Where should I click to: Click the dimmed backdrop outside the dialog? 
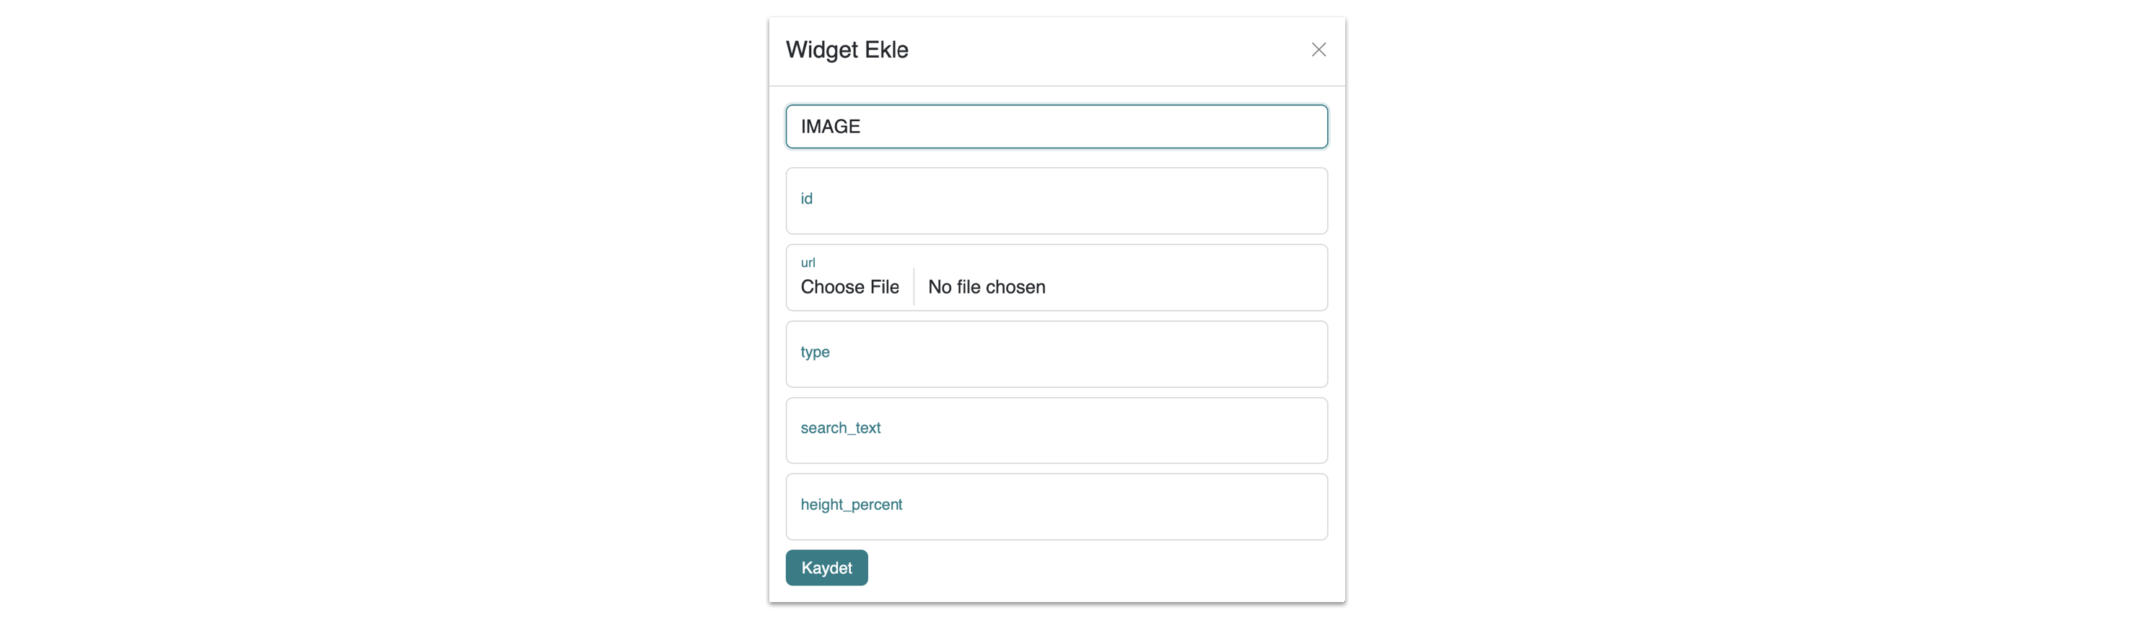[x=331, y=330]
